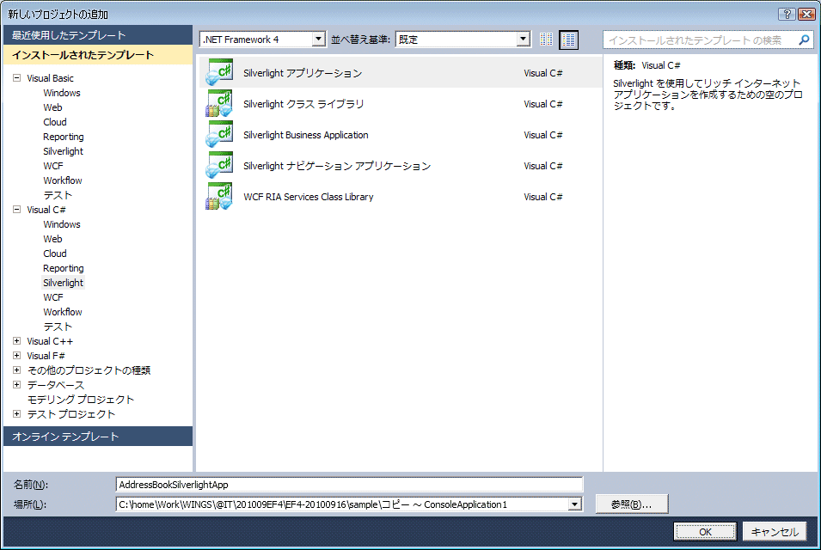Select the Silverlight ナビゲーション アプリケーション template name
The height and width of the screenshot is (550, 821).
tap(337, 165)
